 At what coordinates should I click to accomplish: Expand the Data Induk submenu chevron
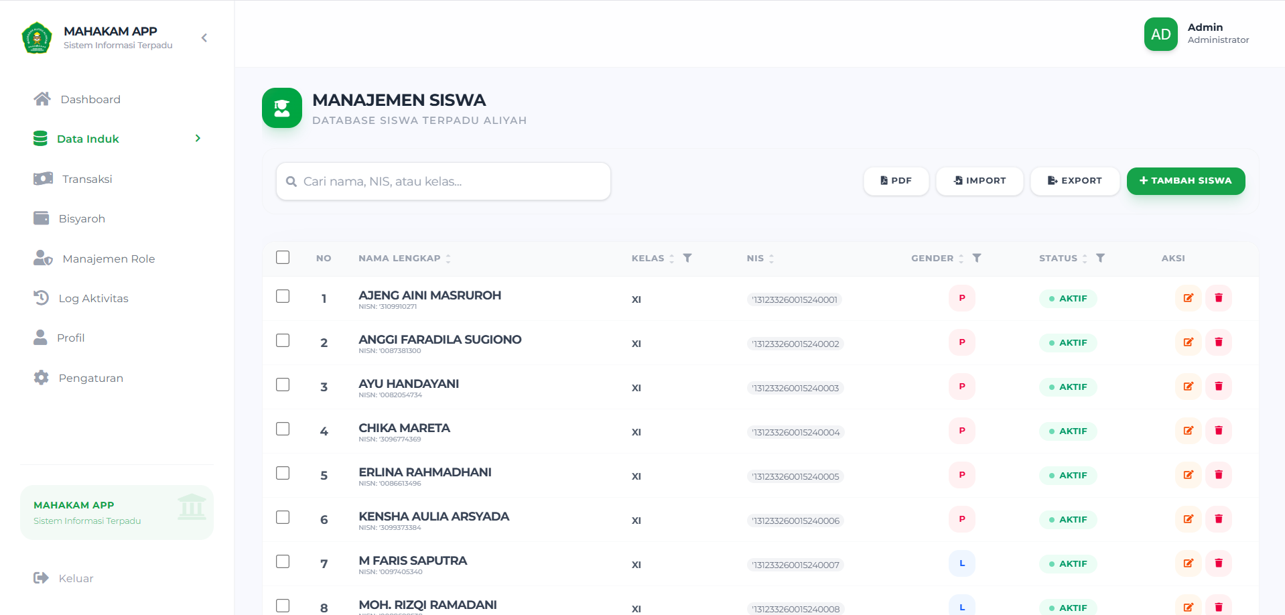point(198,139)
